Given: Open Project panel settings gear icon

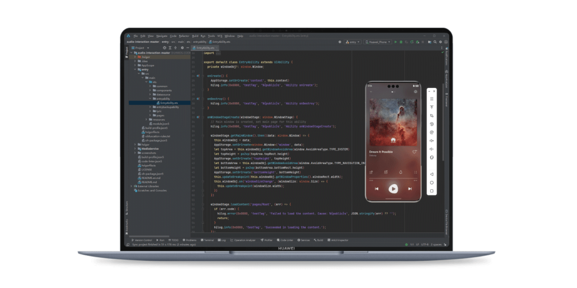Looking at the screenshot, I should point(182,48).
